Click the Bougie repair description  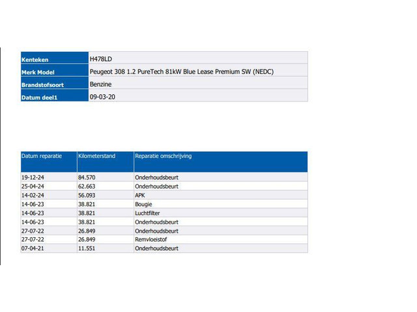[143, 204]
